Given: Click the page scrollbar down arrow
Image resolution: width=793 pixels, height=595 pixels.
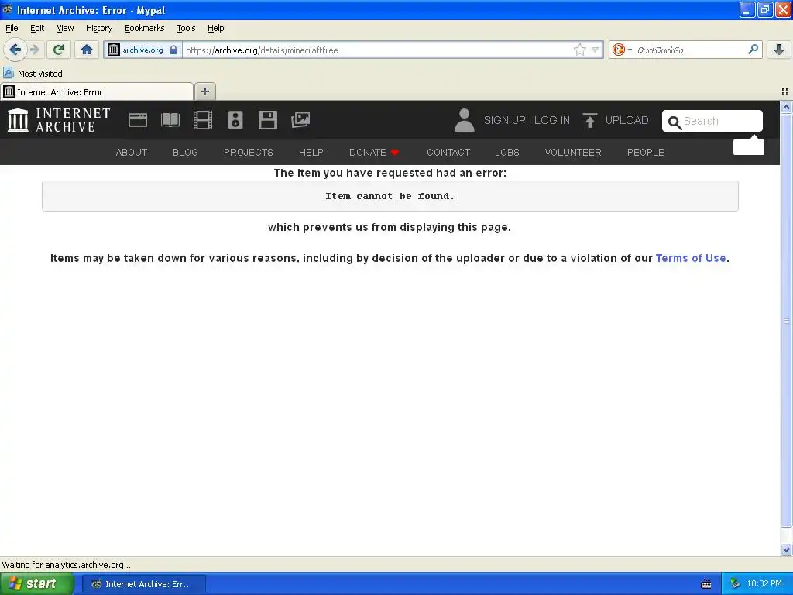Looking at the screenshot, I should click(786, 549).
